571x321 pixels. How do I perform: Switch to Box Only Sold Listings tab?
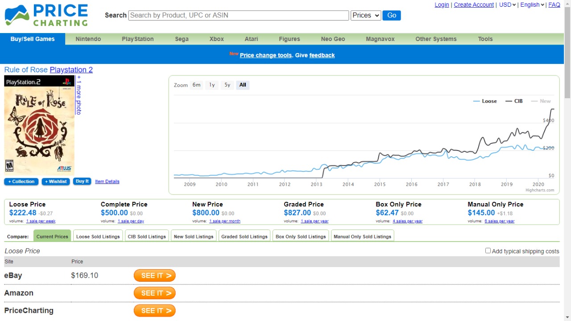pyautogui.click(x=301, y=236)
